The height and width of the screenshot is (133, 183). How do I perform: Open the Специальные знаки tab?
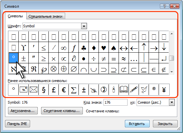click(x=45, y=16)
